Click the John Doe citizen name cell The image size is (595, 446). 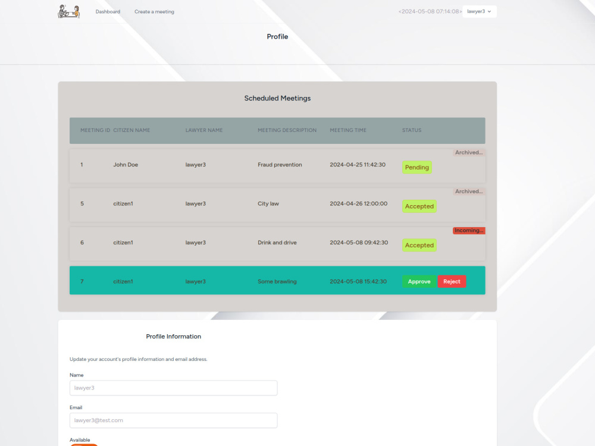(x=126, y=165)
